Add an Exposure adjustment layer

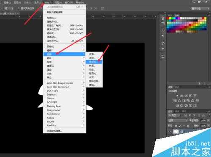[x=190, y=96]
